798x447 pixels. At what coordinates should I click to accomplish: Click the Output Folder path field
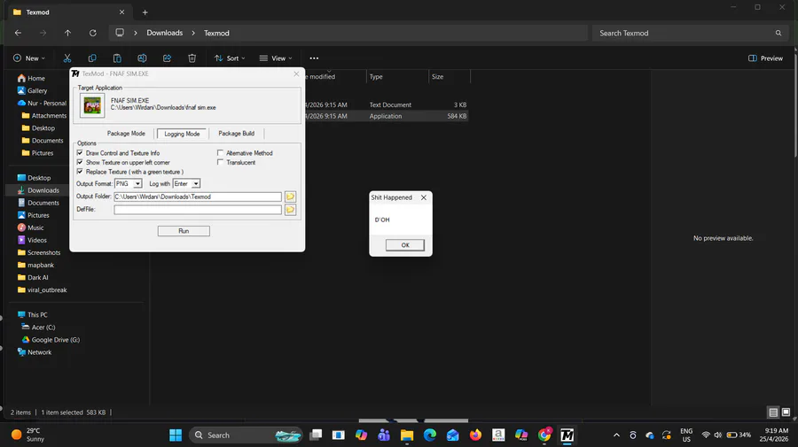(198, 197)
